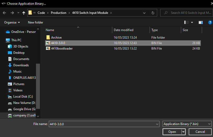Click the Archive date 16/05/2023 13:24

[x=125, y=38]
